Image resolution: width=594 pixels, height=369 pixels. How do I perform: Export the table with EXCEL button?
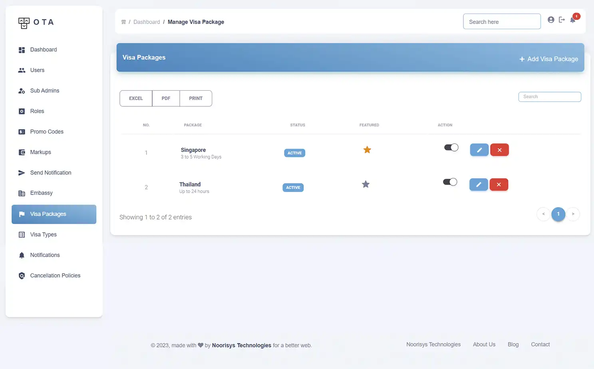coord(136,98)
